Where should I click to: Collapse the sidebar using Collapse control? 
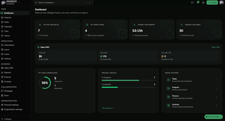[7, 119]
